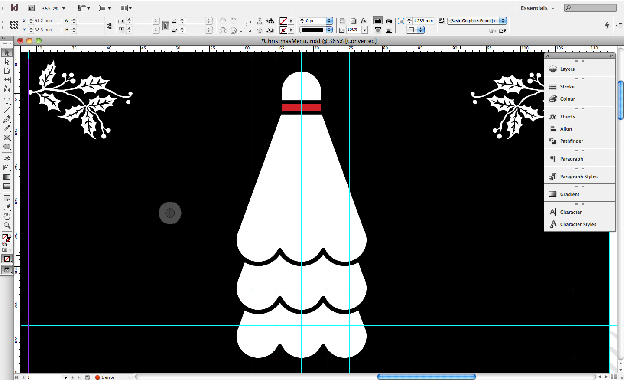This screenshot has width=624, height=380.
Task: Toggle constrain width and height proportions
Action: coord(110,26)
